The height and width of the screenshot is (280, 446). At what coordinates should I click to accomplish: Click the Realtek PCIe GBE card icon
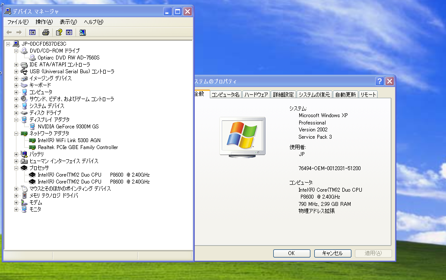pyautogui.click(x=32, y=147)
